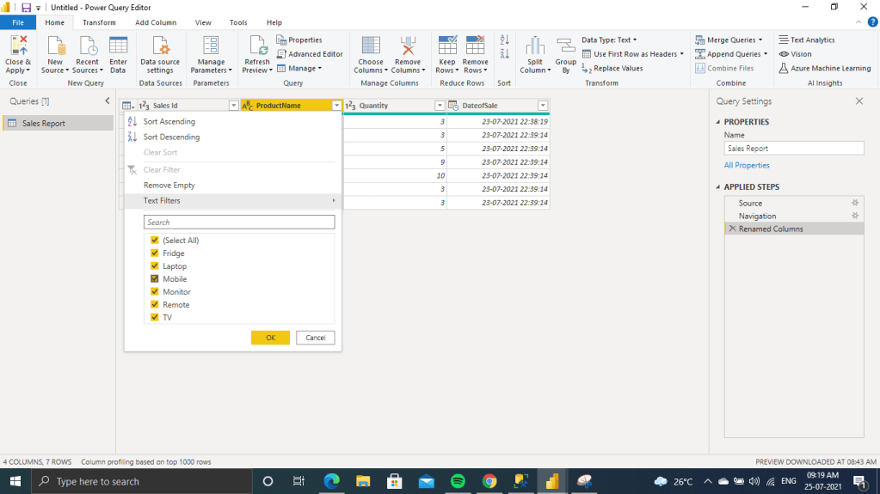Screen dimensions: 880x494
Task: Click the Enter Data icon
Action: tap(118, 46)
